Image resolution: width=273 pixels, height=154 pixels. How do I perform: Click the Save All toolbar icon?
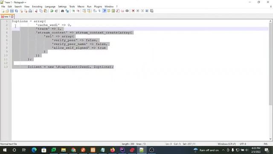point(17,11)
